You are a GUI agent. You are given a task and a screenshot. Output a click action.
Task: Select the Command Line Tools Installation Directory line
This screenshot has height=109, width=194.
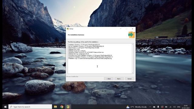click(90, 55)
